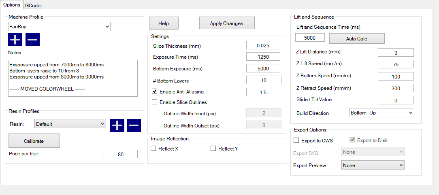Toggle the Reflect Y checkbox

coord(213,149)
